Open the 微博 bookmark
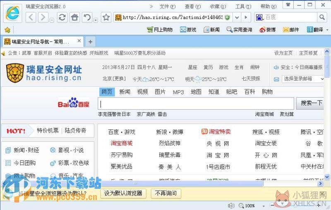The width and height of the screenshot is (331, 210). pyautogui.click(x=267, y=30)
